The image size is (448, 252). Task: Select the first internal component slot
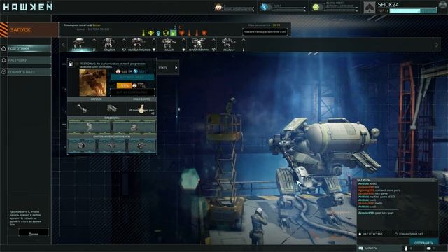pos(82,146)
